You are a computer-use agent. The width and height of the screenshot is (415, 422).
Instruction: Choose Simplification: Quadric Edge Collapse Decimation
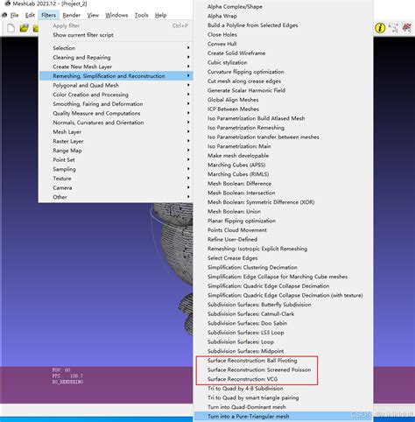pyautogui.click(x=268, y=286)
